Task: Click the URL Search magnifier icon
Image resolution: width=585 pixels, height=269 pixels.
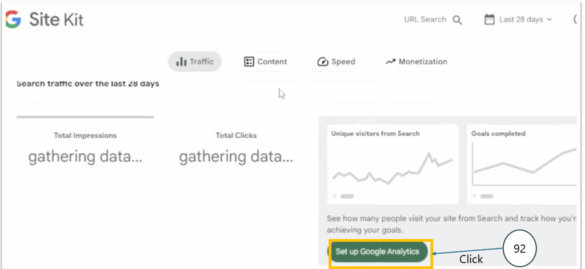Action: click(457, 20)
